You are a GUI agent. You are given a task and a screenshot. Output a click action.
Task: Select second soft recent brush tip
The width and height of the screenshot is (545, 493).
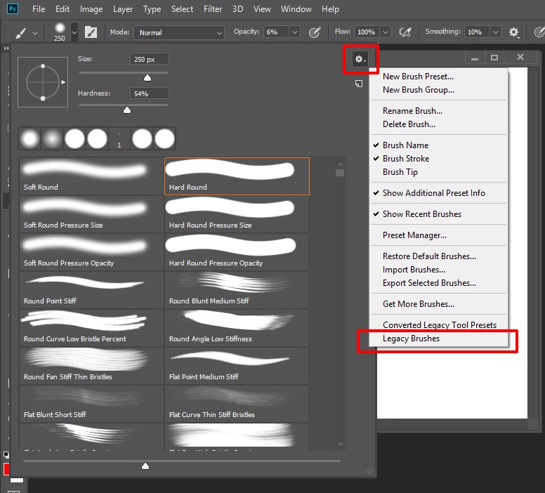52,139
